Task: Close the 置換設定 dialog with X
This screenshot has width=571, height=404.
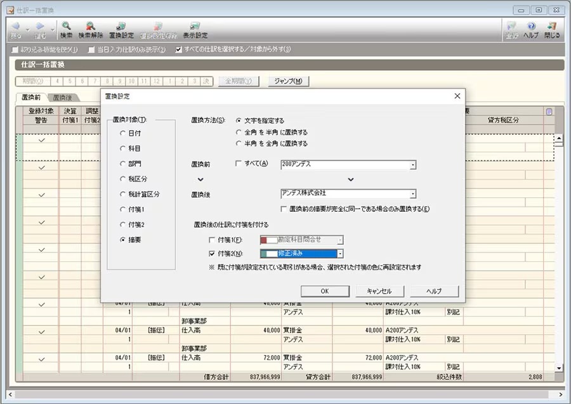Action: click(x=457, y=96)
